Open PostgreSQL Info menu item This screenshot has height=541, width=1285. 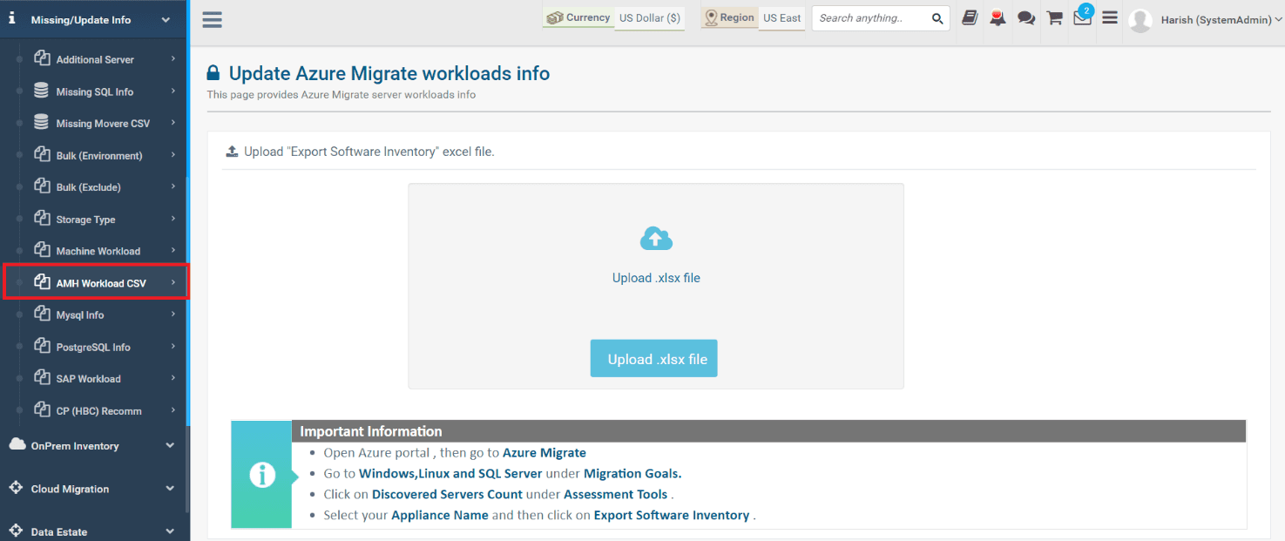(x=95, y=347)
